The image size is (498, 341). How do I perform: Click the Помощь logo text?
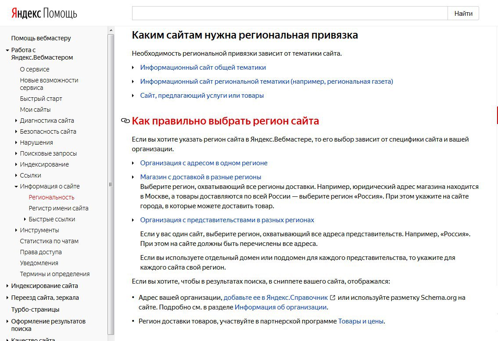(60, 13)
